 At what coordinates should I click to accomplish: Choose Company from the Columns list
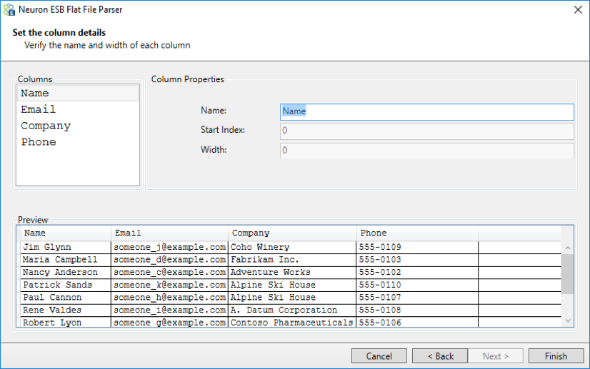(46, 126)
